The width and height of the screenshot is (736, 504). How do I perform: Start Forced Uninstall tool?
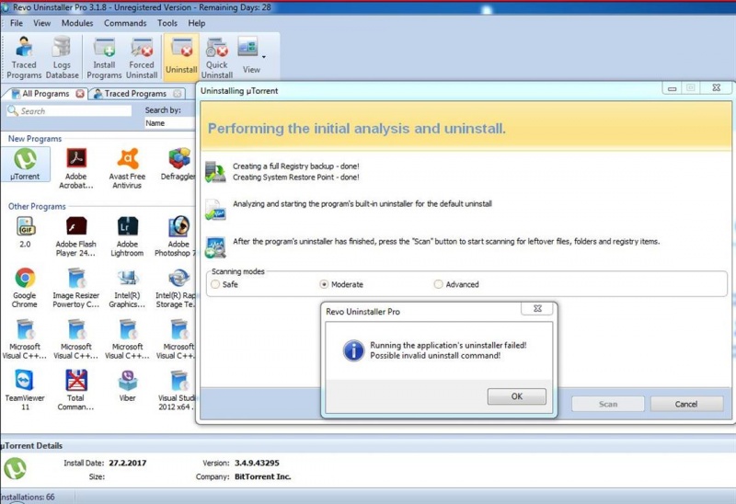tap(142, 58)
